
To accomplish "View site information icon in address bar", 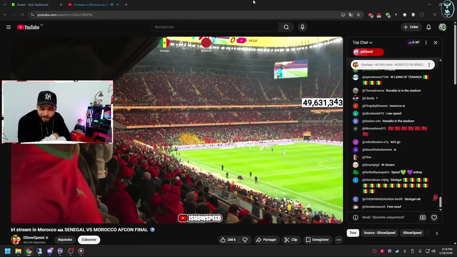I will [32, 15].
